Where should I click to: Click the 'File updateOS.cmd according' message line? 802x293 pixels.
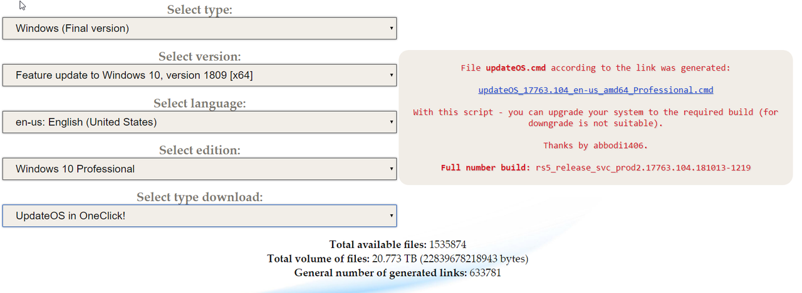click(596, 67)
